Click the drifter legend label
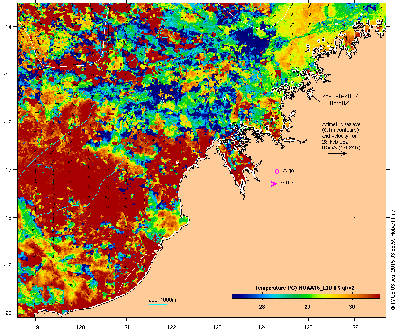Screen dimensions: 399x331 click(286, 183)
